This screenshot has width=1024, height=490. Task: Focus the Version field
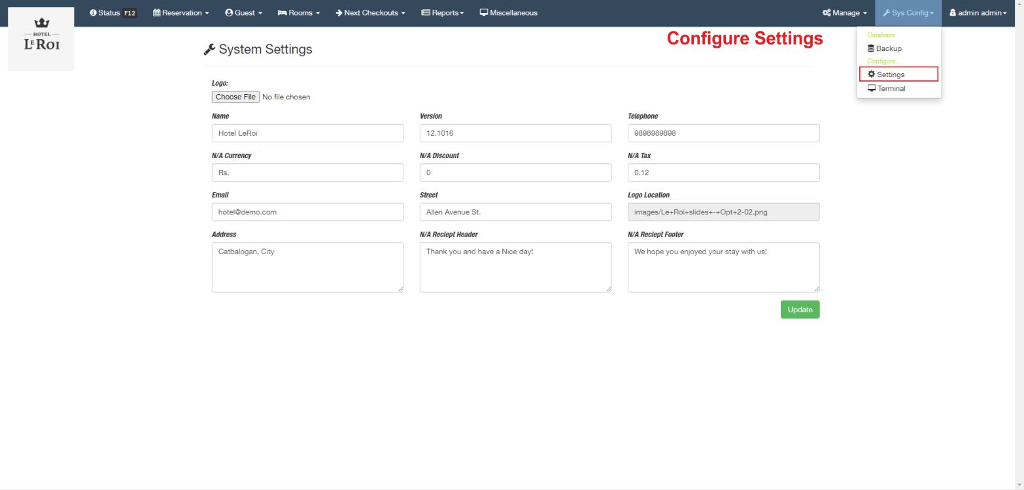click(515, 133)
